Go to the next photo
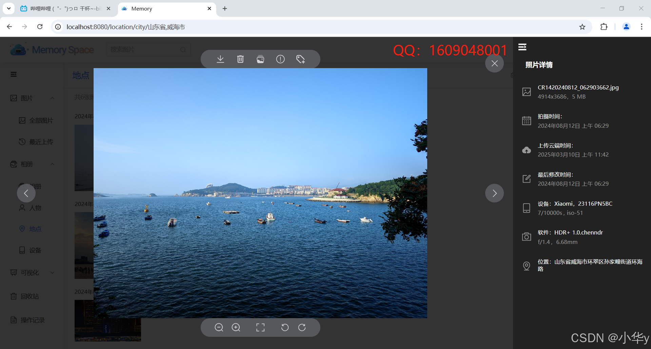651x349 pixels. click(x=495, y=193)
